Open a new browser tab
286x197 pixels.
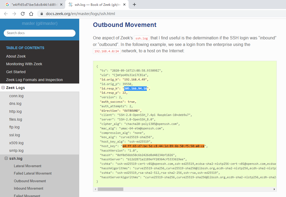coord(134,4)
